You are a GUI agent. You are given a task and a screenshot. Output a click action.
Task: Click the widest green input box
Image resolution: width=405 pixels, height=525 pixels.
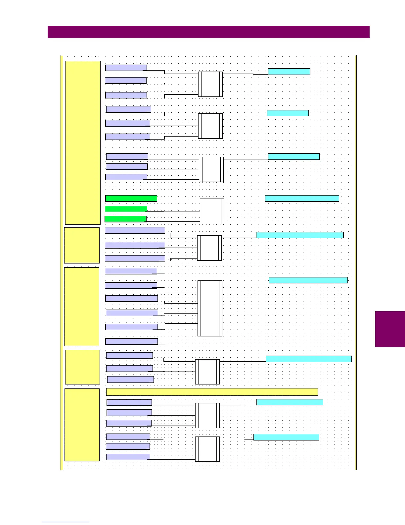(x=131, y=198)
